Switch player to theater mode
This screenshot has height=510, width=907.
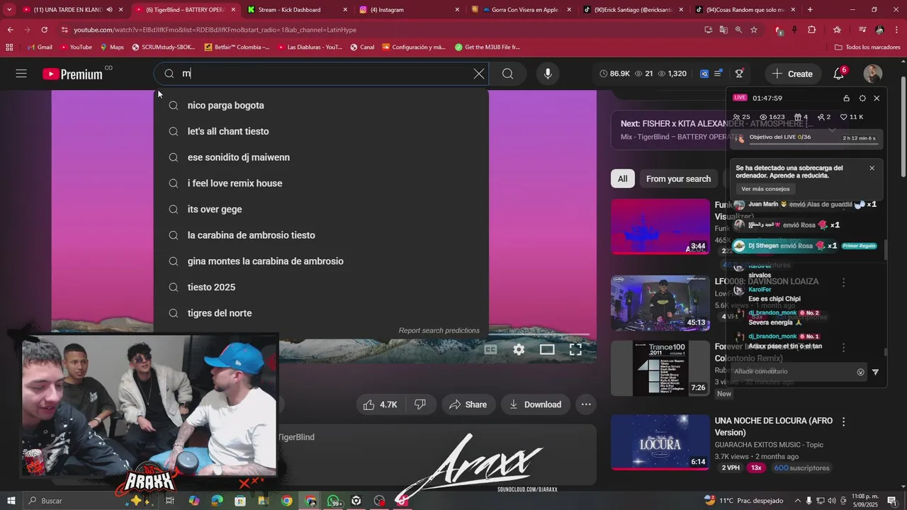547,349
